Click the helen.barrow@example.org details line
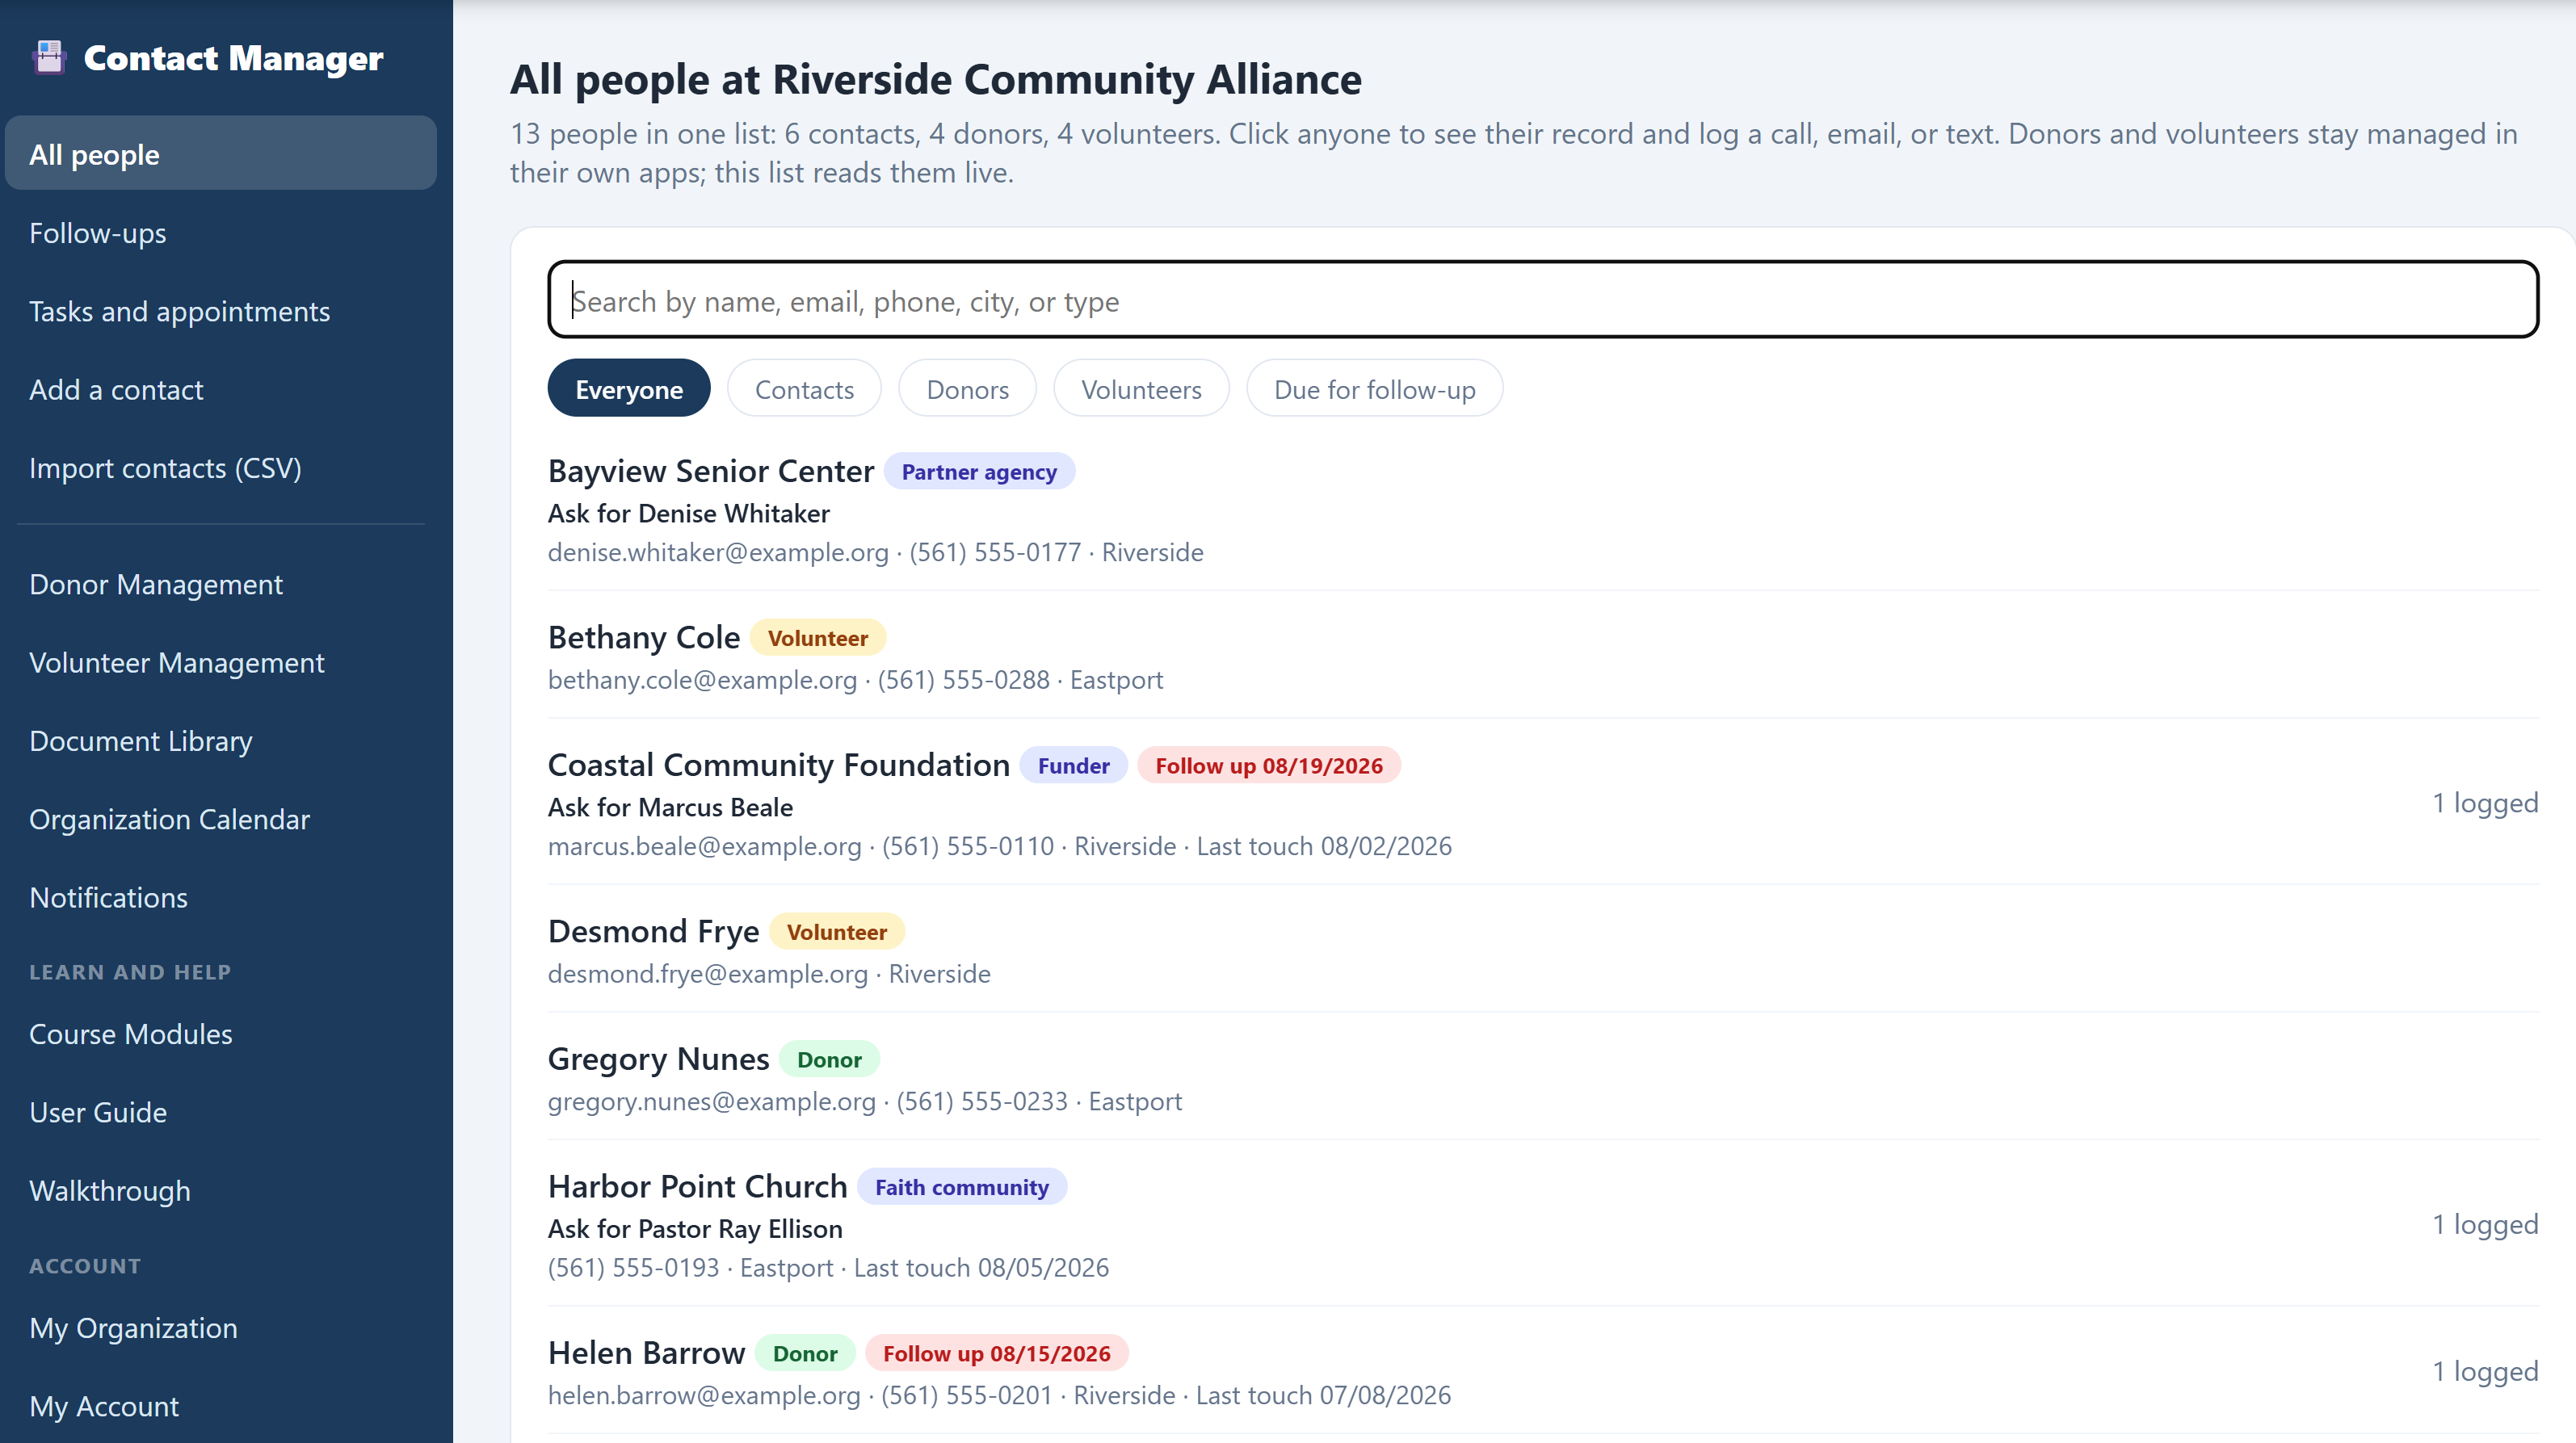Viewport: 2576px width, 1443px height. click(1000, 1395)
